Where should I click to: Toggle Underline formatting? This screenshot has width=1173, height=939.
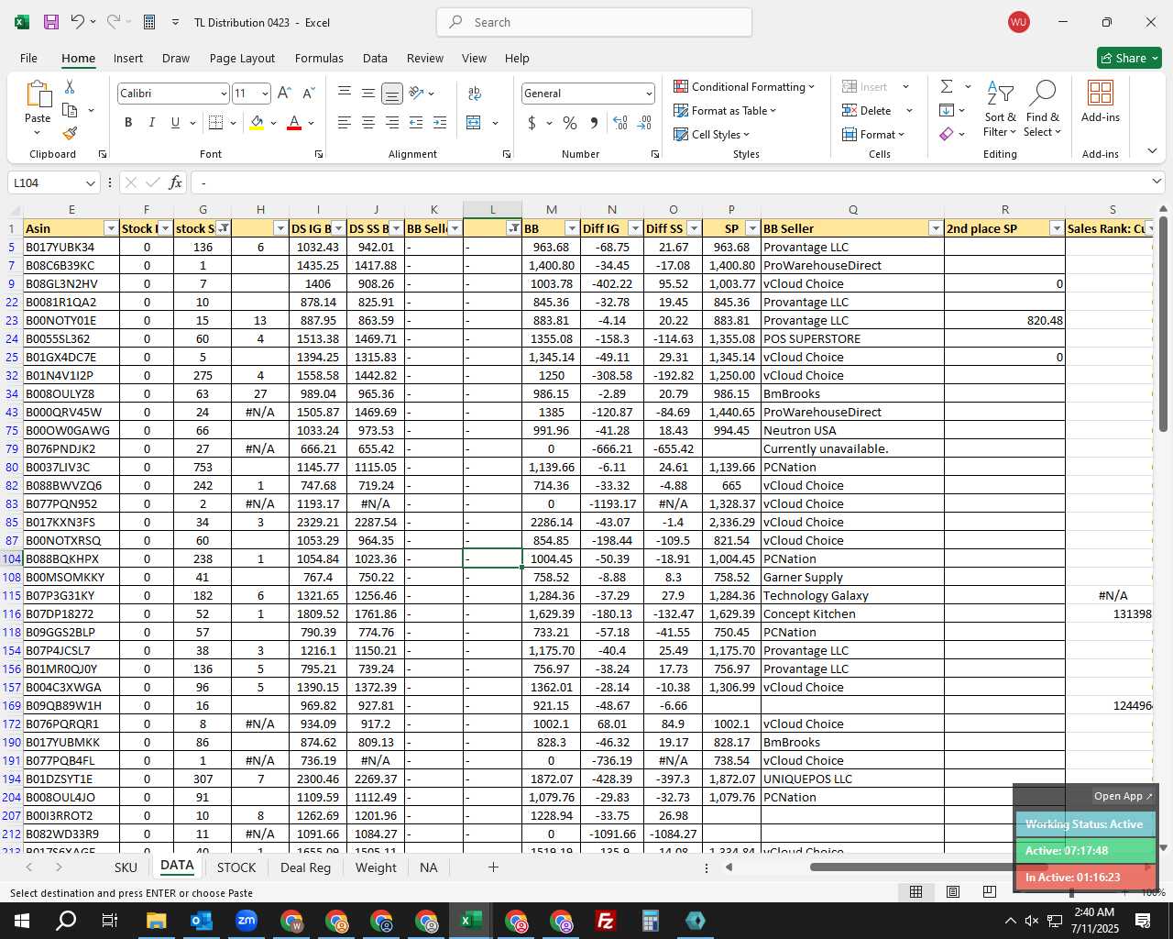coord(175,123)
